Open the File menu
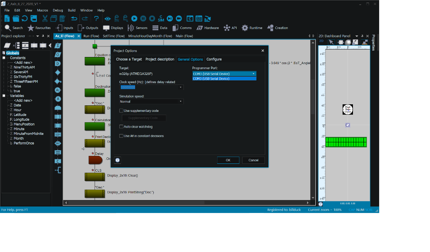430x252 pixels. pyautogui.click(x=7, y=10)
